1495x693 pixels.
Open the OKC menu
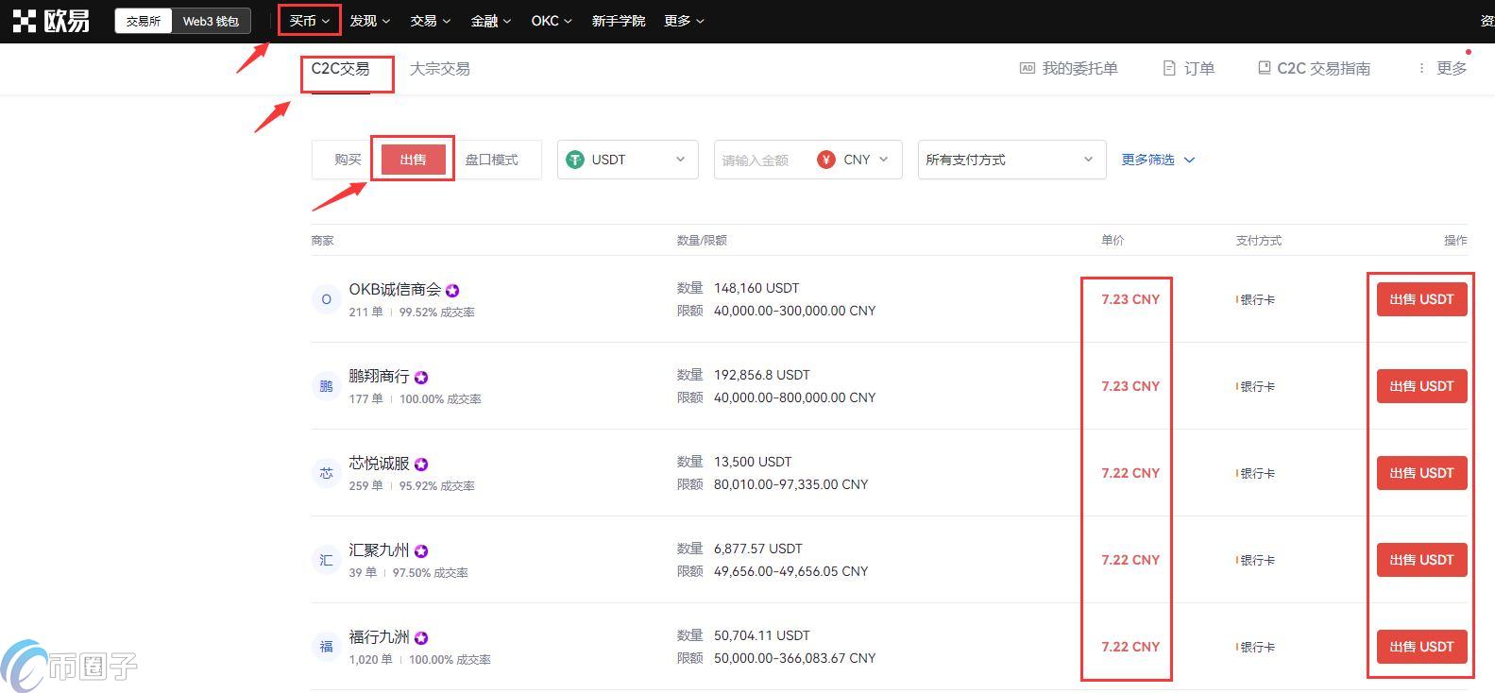pyautogui.click(x=552, y=21)
